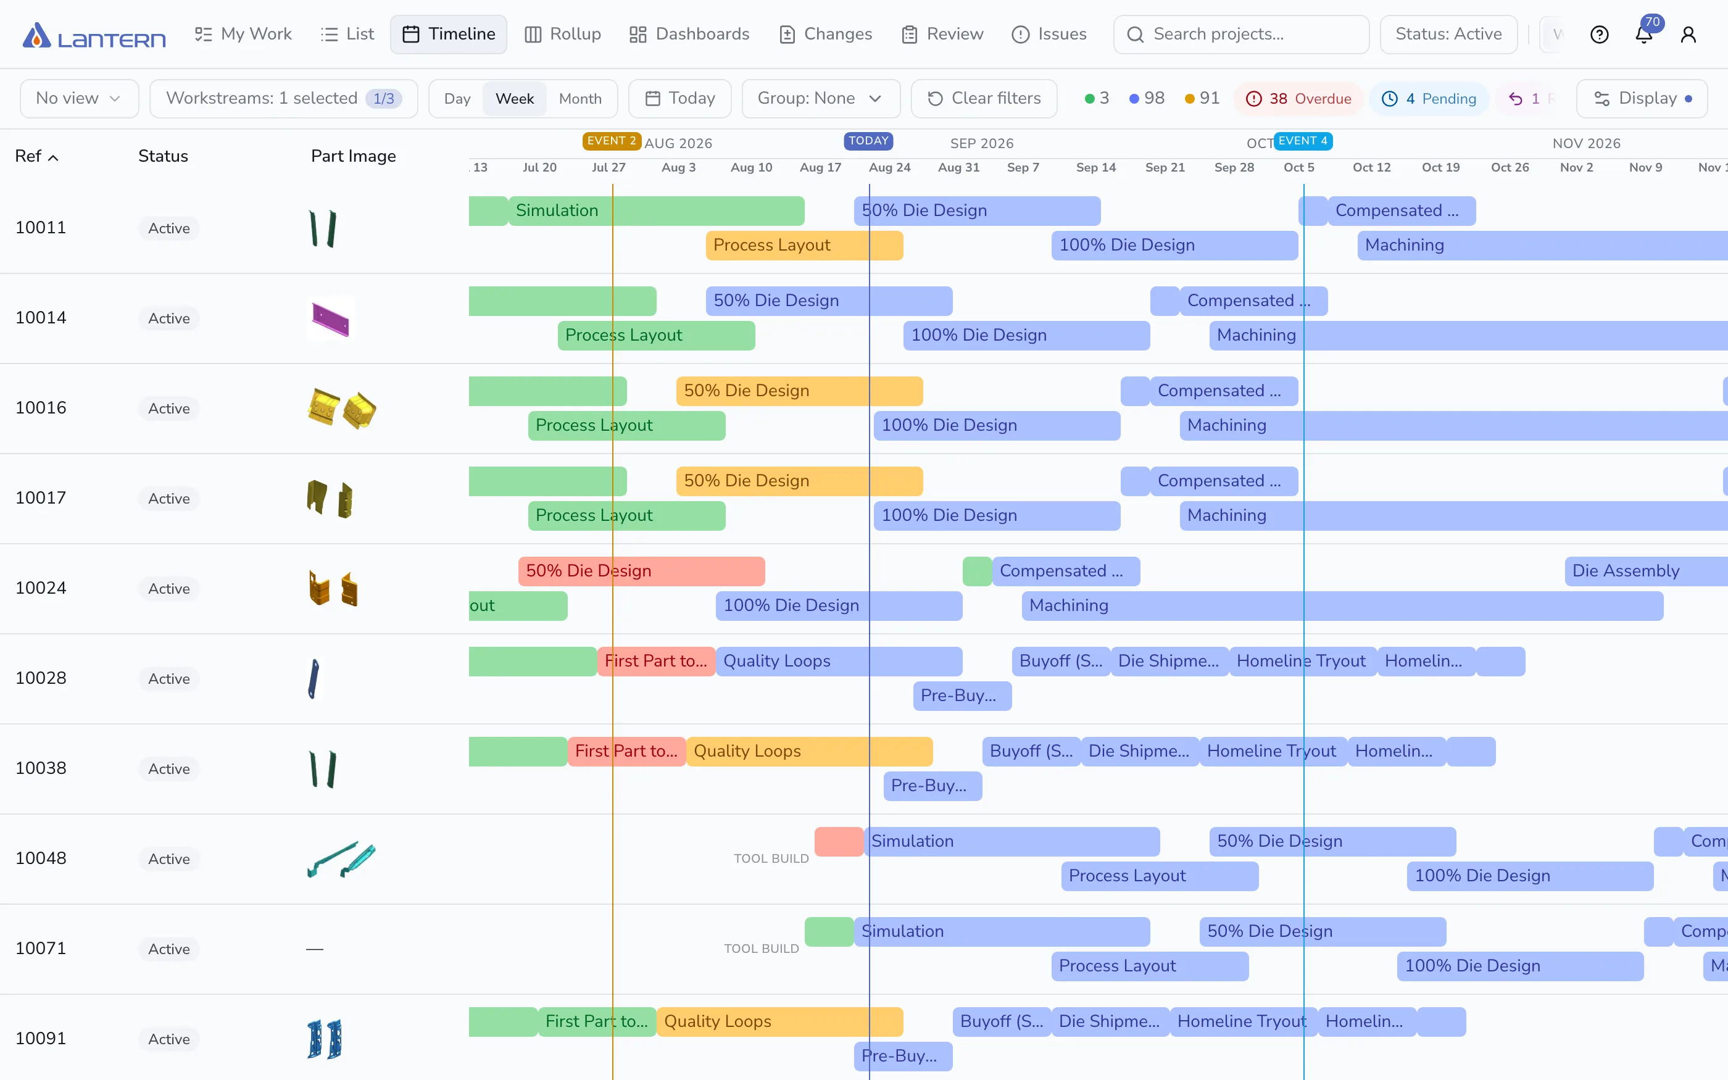
Task: Click the Search projects field
Action: click(x=1241, y=35)
